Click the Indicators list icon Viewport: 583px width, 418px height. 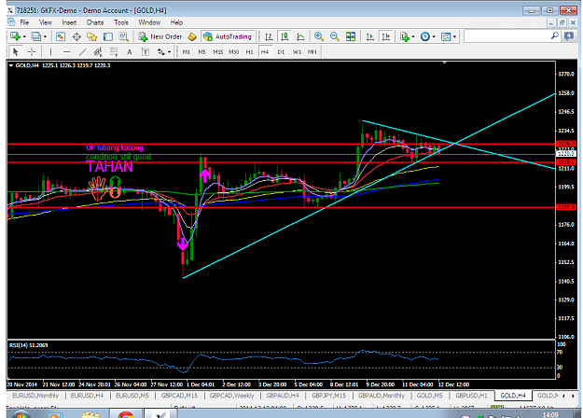(x=404, y=36)
